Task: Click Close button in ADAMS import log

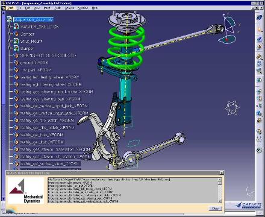Action: pyautogui.click(x=215, y=209)
